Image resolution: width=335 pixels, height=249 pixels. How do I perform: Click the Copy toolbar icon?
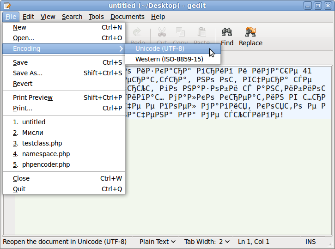coord(180,32)
